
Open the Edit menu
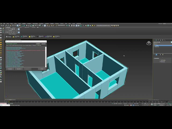click(4, 23)
